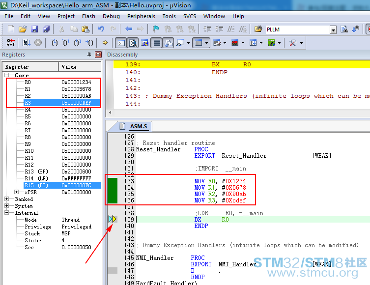
Task: Step into one line
Action: (x=55, y=43)
